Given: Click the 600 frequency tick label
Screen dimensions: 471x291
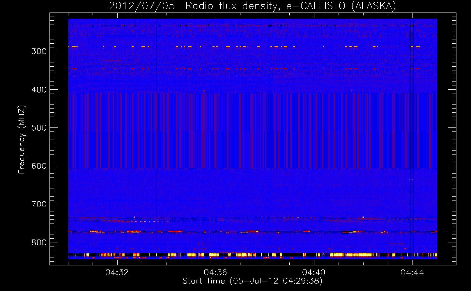Looking at the screenshot, I should pos(39,166).
